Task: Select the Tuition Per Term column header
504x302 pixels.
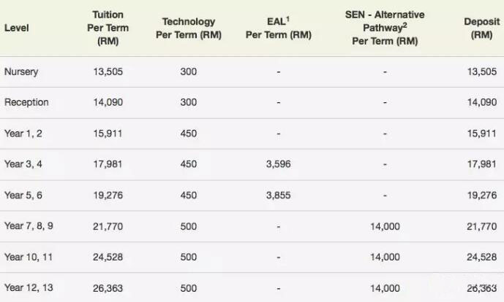Action: 108,28
